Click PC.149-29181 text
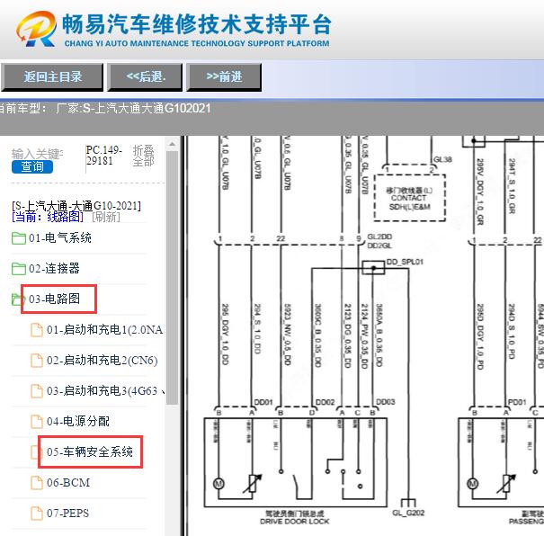The width and height of the screenshot is (544, 536). [103, 156]
